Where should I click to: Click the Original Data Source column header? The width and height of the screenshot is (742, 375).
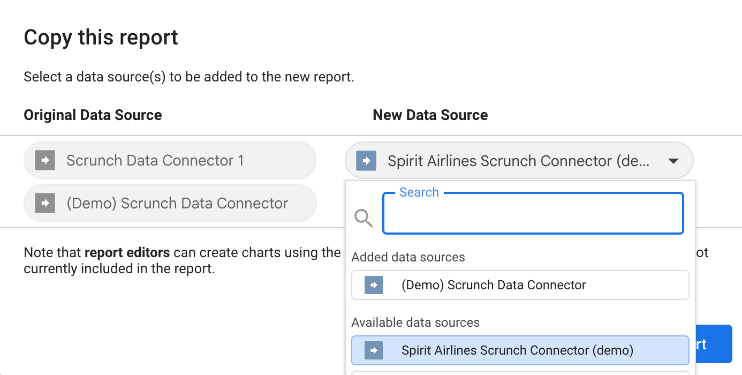93,115
